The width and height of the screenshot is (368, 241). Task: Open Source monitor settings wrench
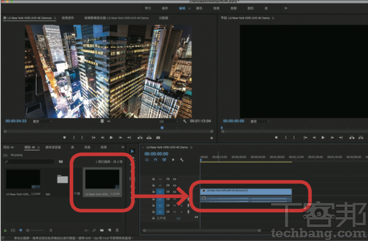click(x=185, y=121)
